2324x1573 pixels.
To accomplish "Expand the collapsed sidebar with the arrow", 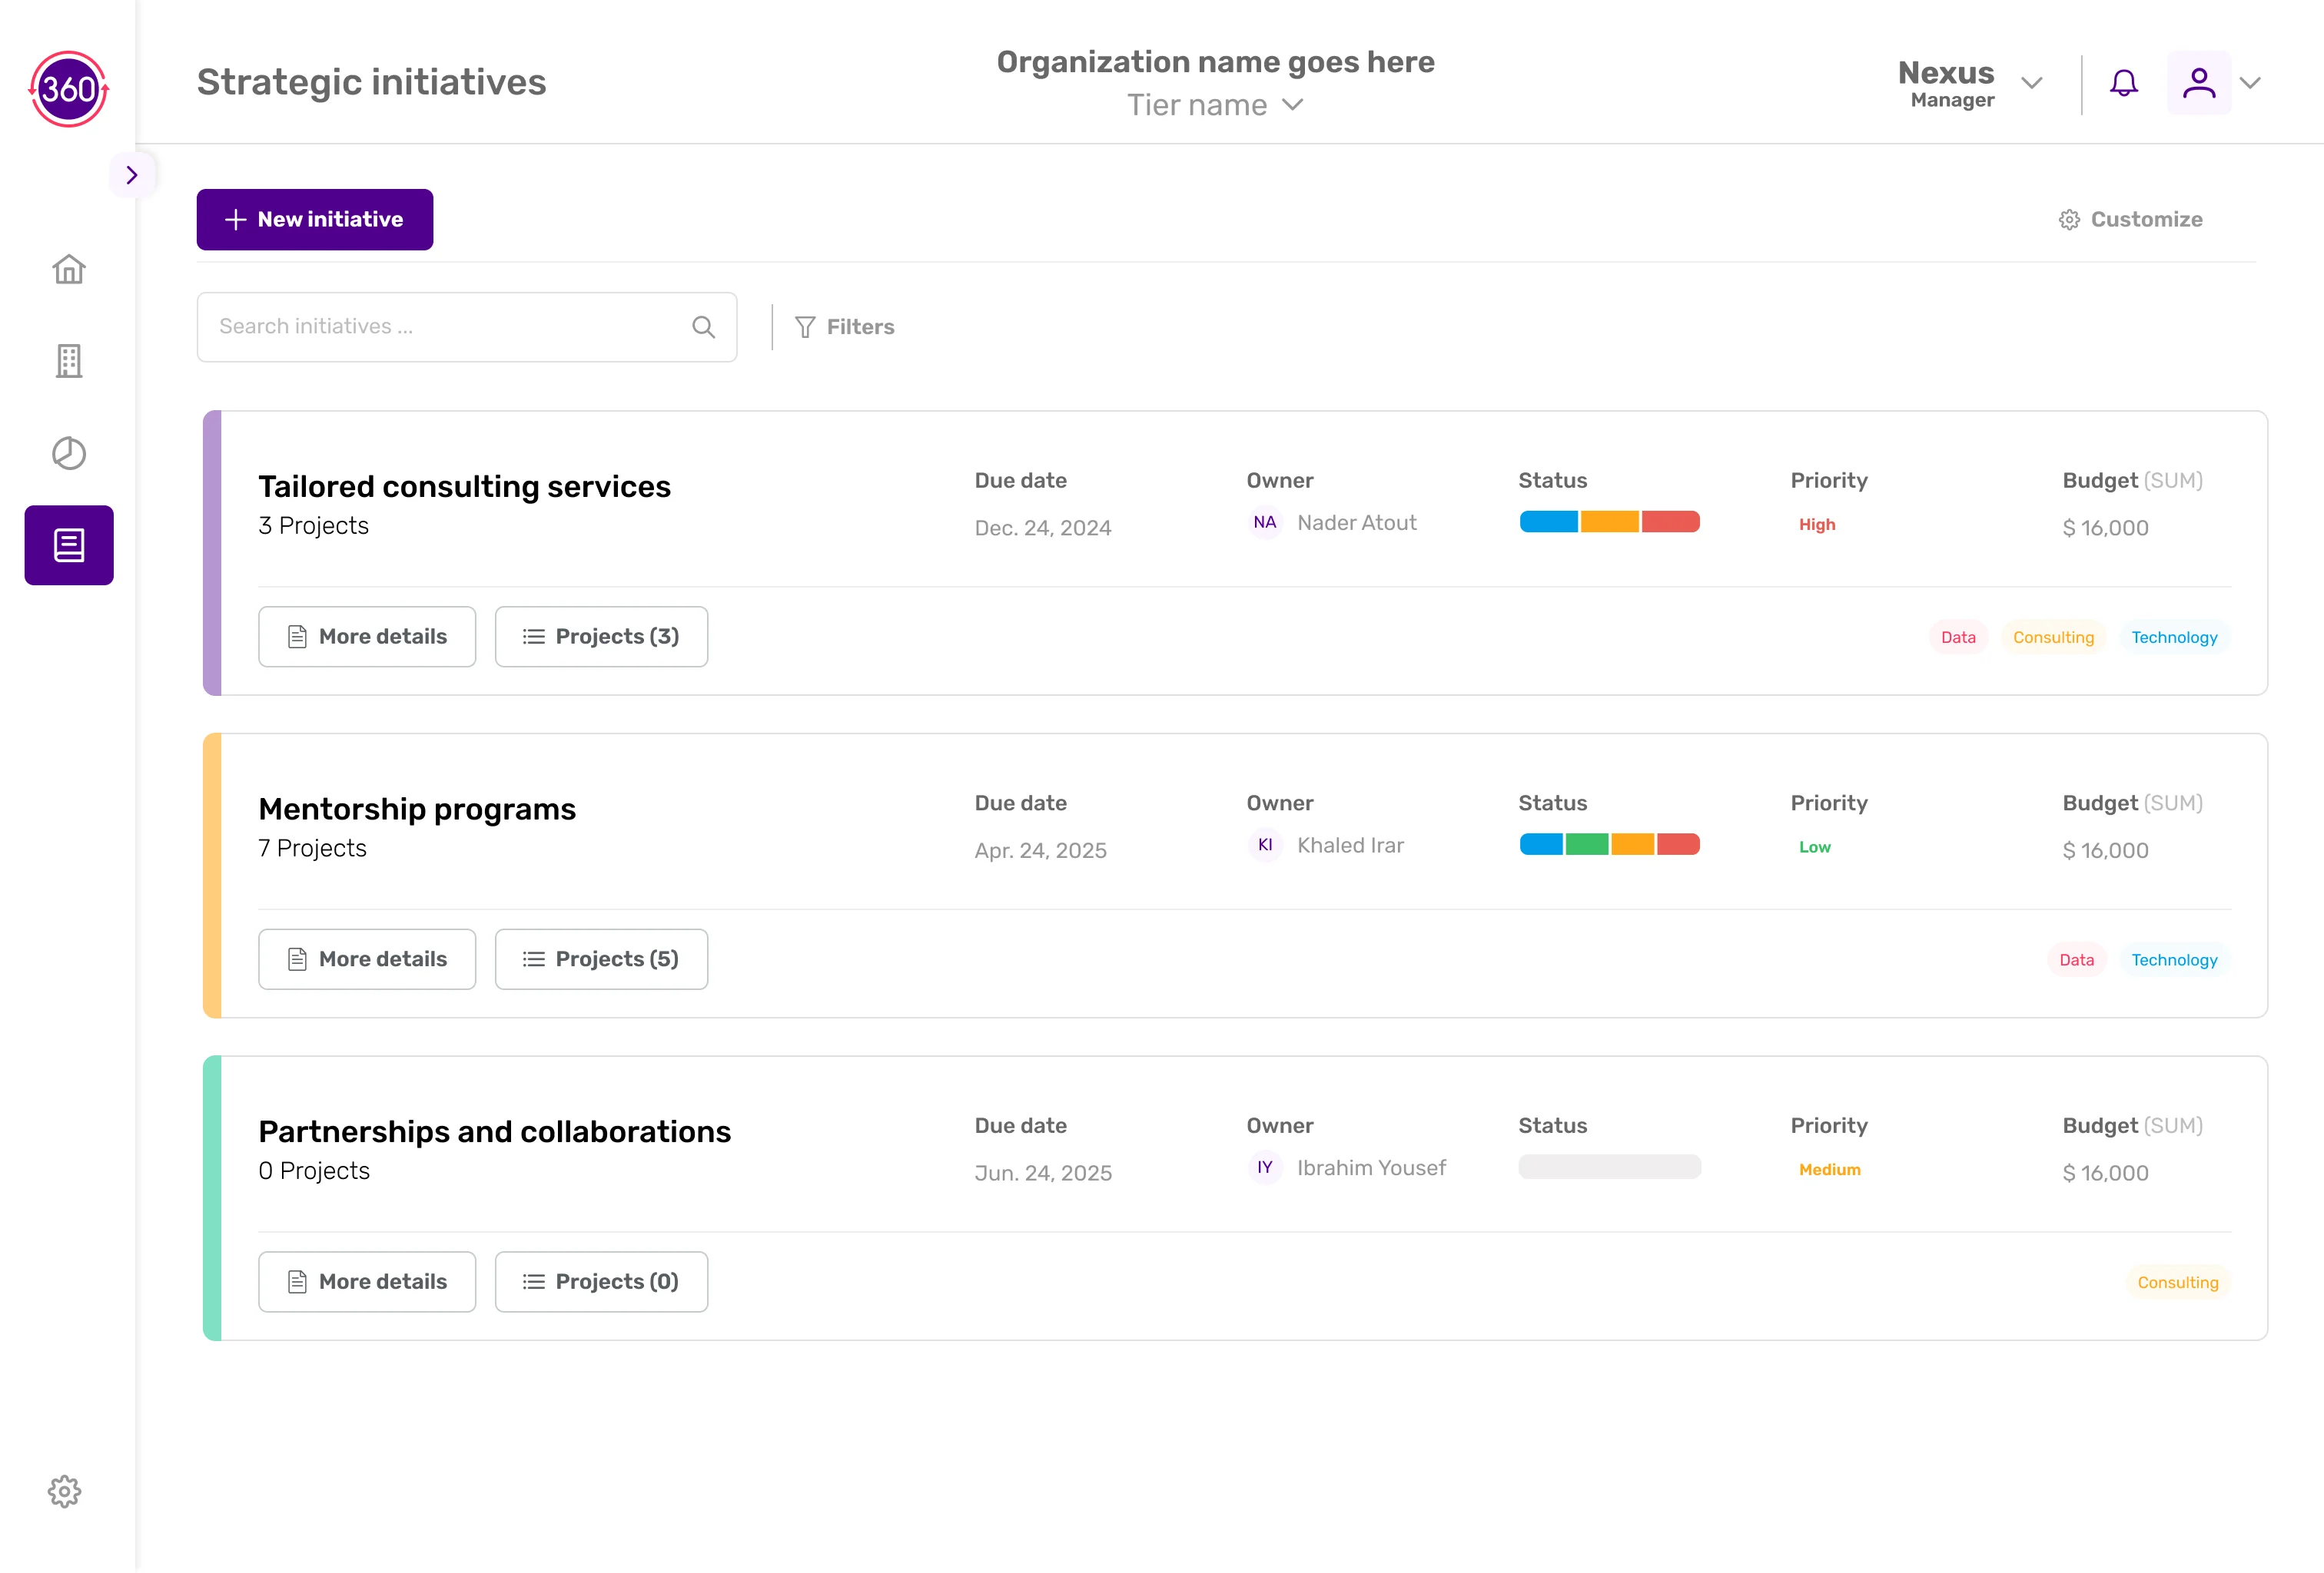I will click(132, 175).
